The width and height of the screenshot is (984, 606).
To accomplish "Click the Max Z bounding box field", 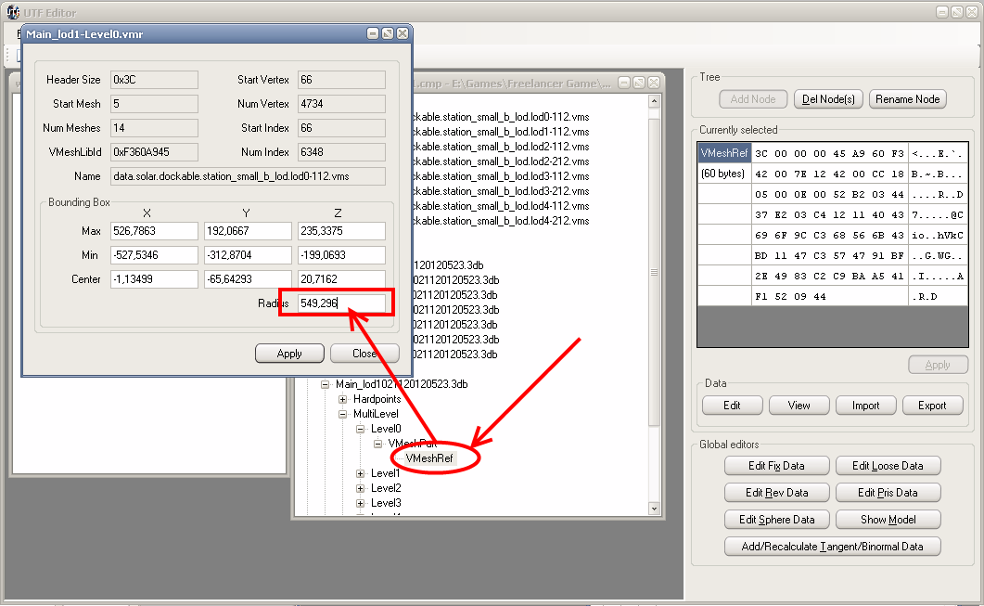I will pyautogui.click(x=341, y=231).
